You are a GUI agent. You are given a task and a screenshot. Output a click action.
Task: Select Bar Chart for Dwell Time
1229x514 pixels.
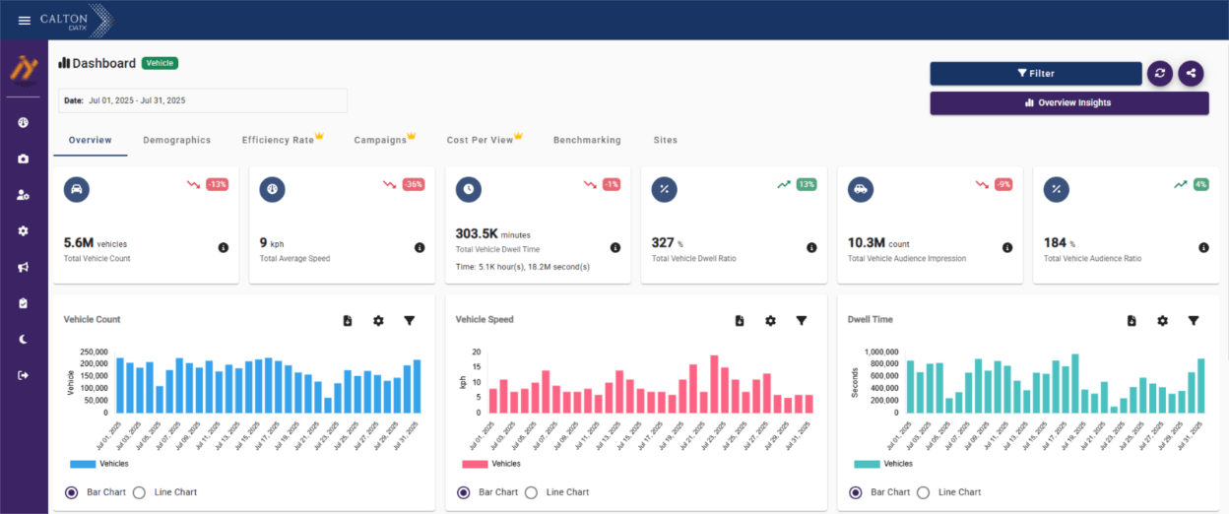(x=856, y=492)
